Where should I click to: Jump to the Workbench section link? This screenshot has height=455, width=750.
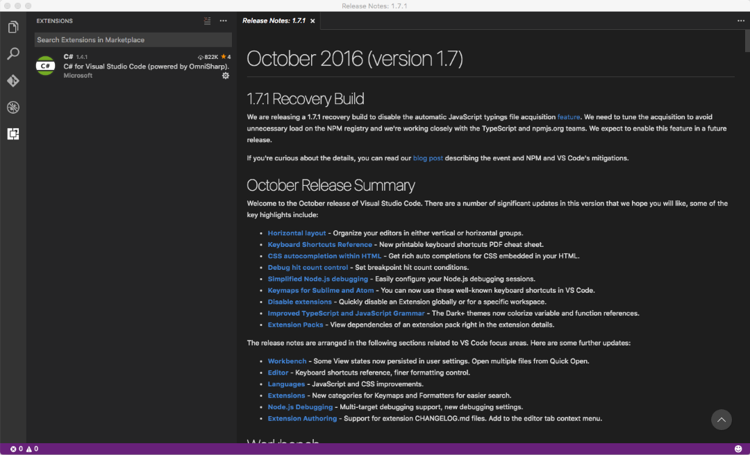[287, 361]
